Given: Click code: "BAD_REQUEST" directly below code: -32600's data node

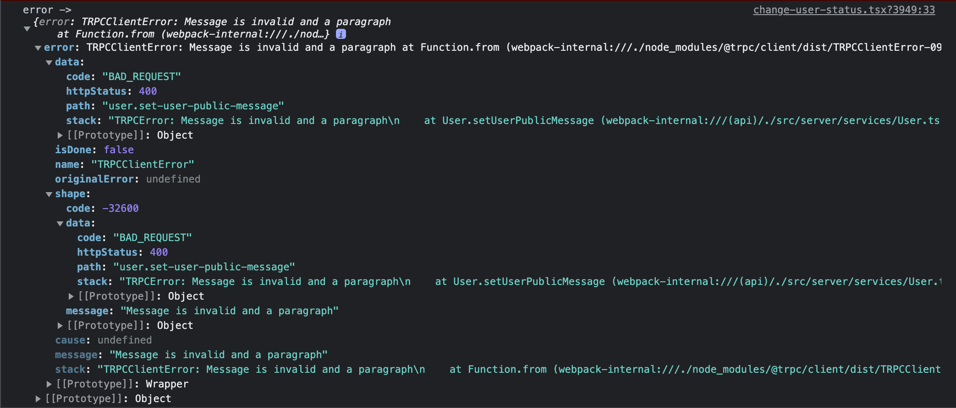Looking at the screenshot, I should (x=135, y=237).
